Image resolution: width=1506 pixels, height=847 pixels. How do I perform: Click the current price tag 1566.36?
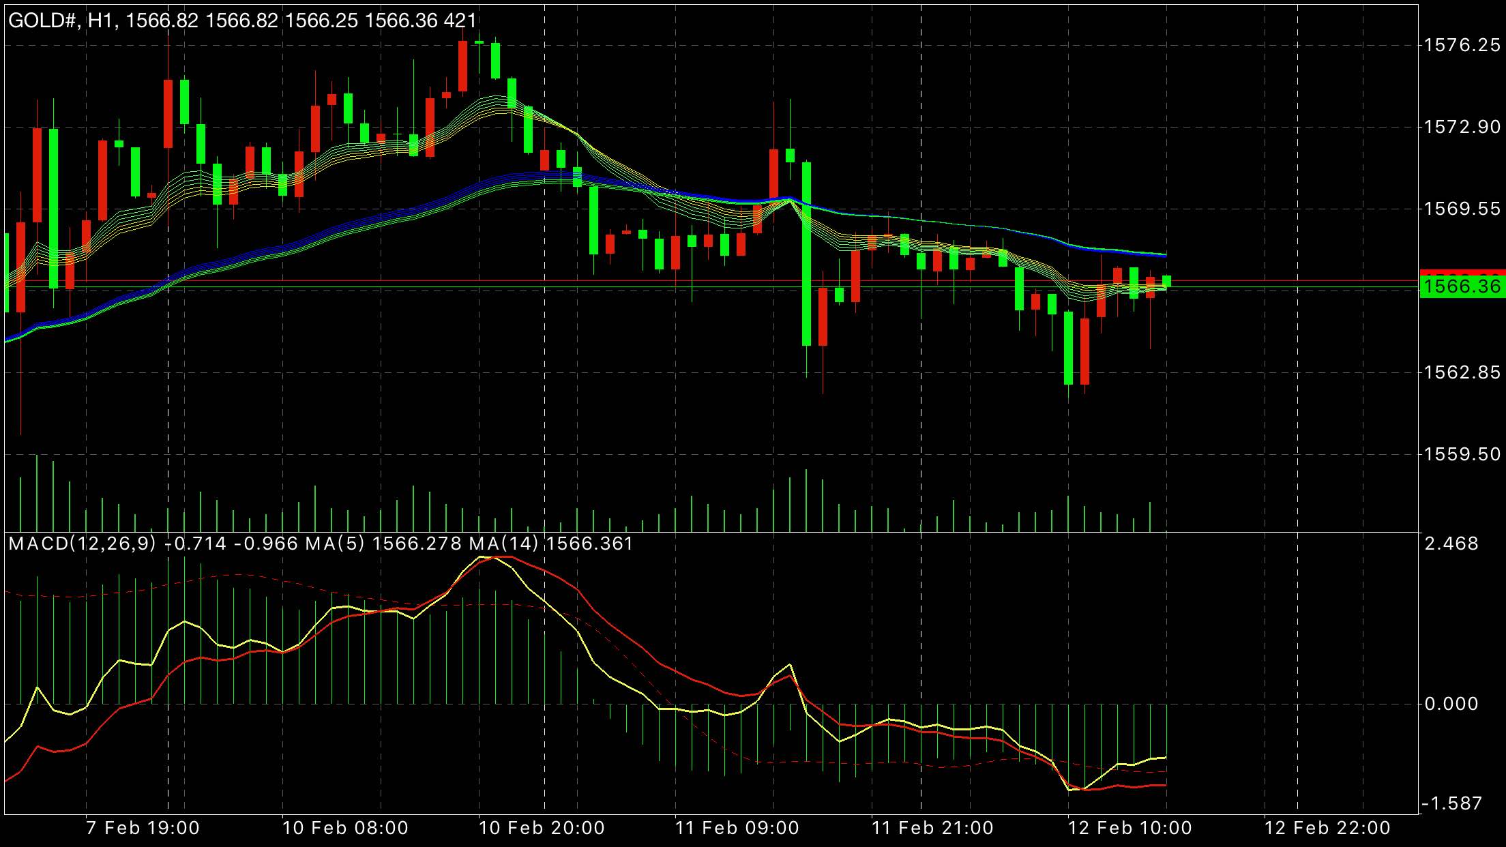pyautogui.click(x=1462, y=286)
